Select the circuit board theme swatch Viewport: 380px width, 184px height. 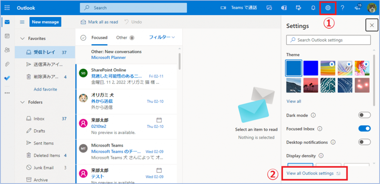pos(328,85)
